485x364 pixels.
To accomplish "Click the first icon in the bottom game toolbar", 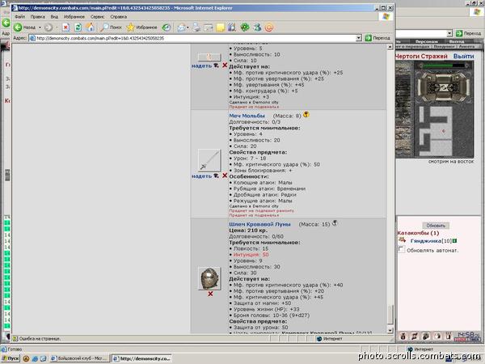I will [x=403, y=336].
